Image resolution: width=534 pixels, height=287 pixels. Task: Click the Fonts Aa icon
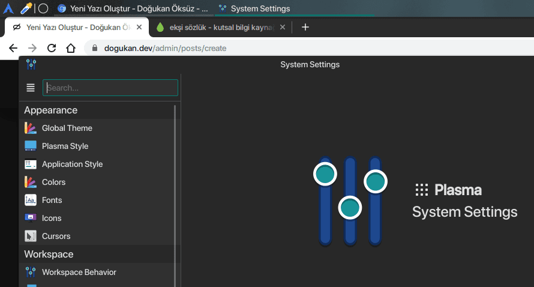pos(31,200)
